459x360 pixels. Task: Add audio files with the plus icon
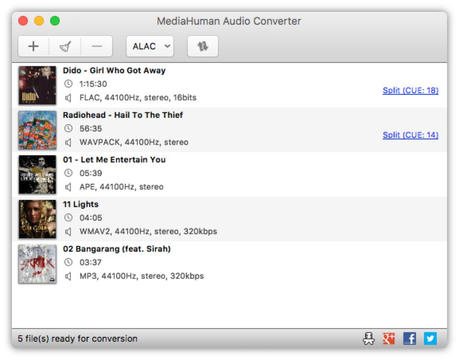(x=34, y=46)
